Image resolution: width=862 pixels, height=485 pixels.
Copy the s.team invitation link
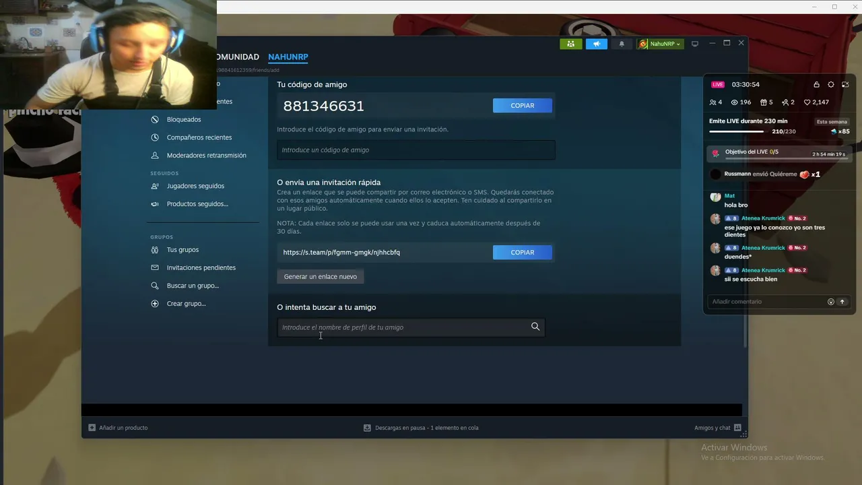(x=523, y=253)
